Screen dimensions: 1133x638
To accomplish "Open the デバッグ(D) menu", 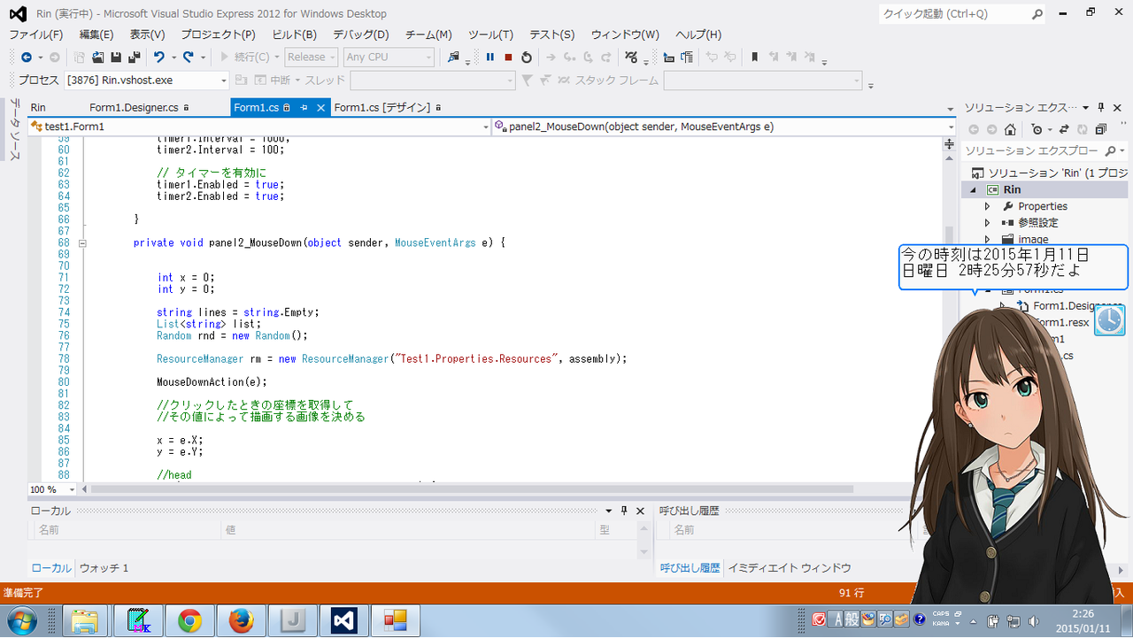I will point(361,35).
